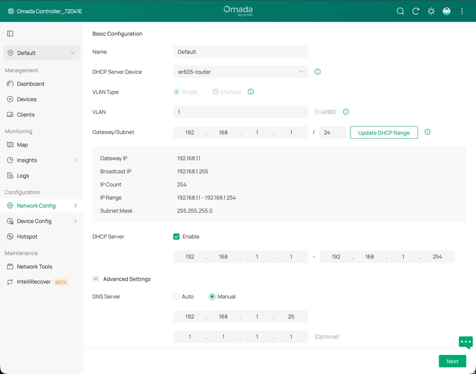Click the Map icon in sidebar

tap(10, 145)
